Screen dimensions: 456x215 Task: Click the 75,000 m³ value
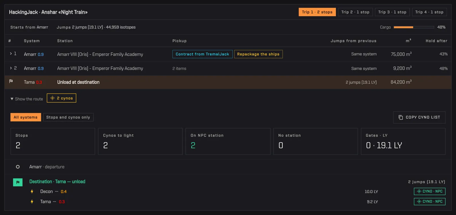401,54
